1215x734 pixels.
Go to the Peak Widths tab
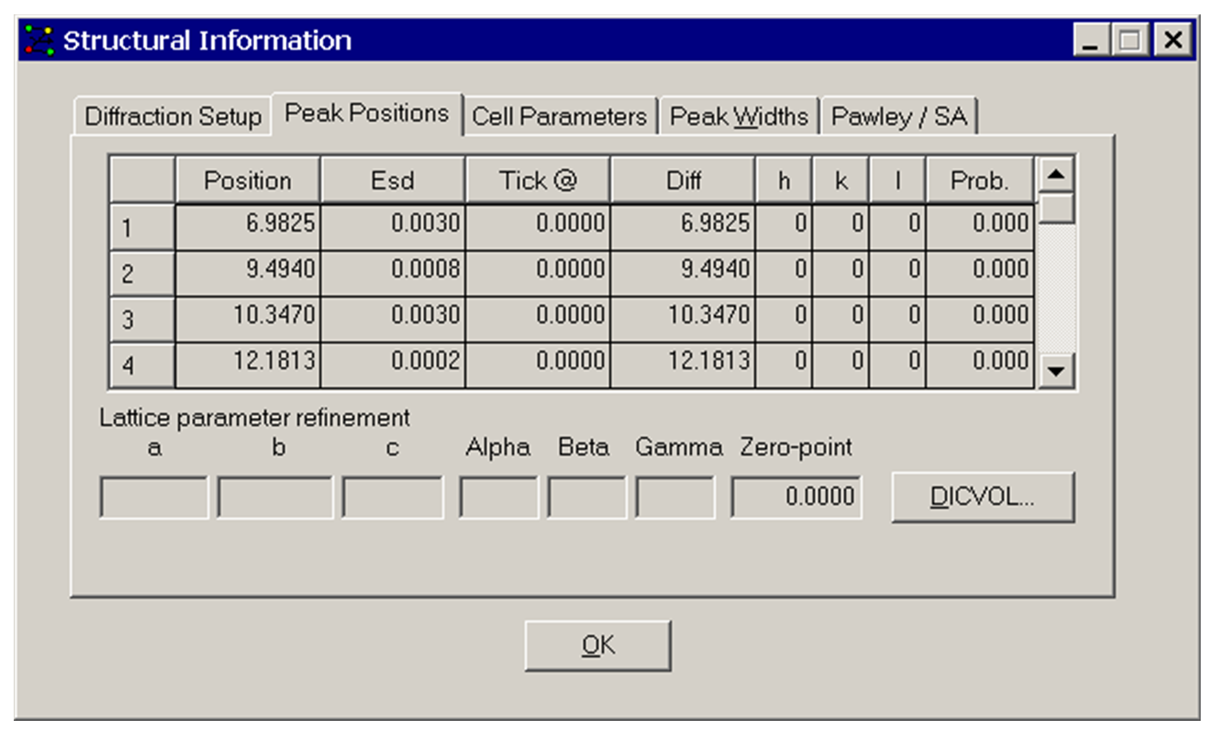[x=739, y=117]
